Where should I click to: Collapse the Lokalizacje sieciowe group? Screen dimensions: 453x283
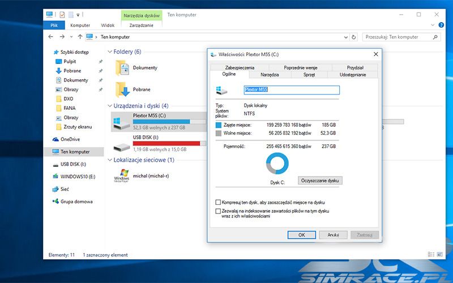pyautogui.click(x=110, y=160)
